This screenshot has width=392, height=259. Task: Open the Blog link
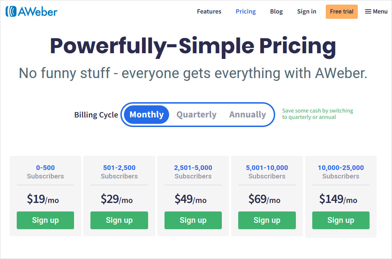276,11
